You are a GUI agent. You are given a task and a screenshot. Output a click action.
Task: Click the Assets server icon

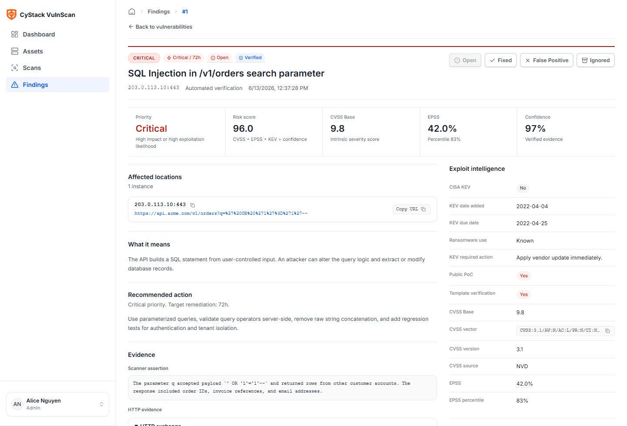pos(15,51)
